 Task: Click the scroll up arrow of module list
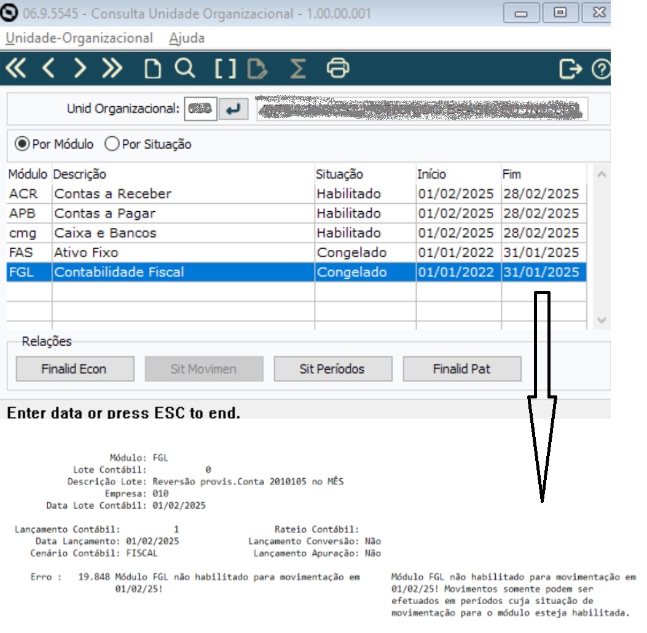point(602,174)
